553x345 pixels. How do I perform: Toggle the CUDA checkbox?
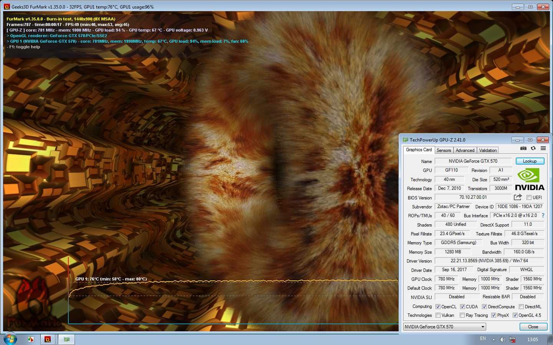462,307
